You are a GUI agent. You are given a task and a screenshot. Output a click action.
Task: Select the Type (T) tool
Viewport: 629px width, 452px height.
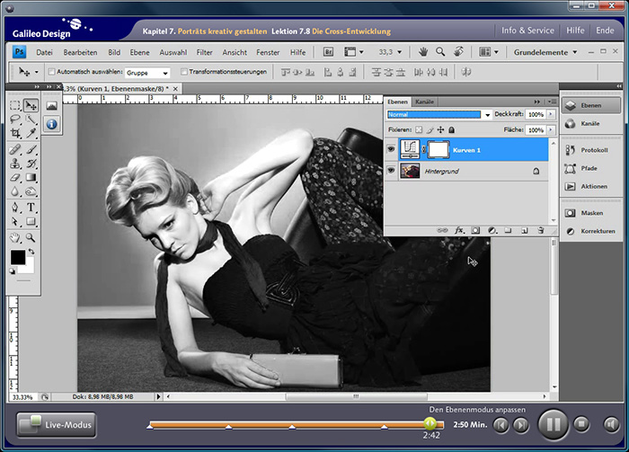(x=31, y=208)
